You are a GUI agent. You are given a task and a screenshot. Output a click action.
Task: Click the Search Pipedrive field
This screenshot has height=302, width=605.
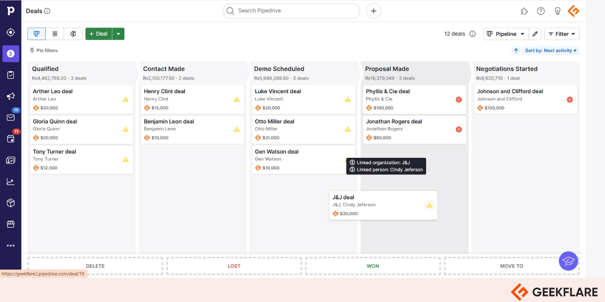[291, 11]
